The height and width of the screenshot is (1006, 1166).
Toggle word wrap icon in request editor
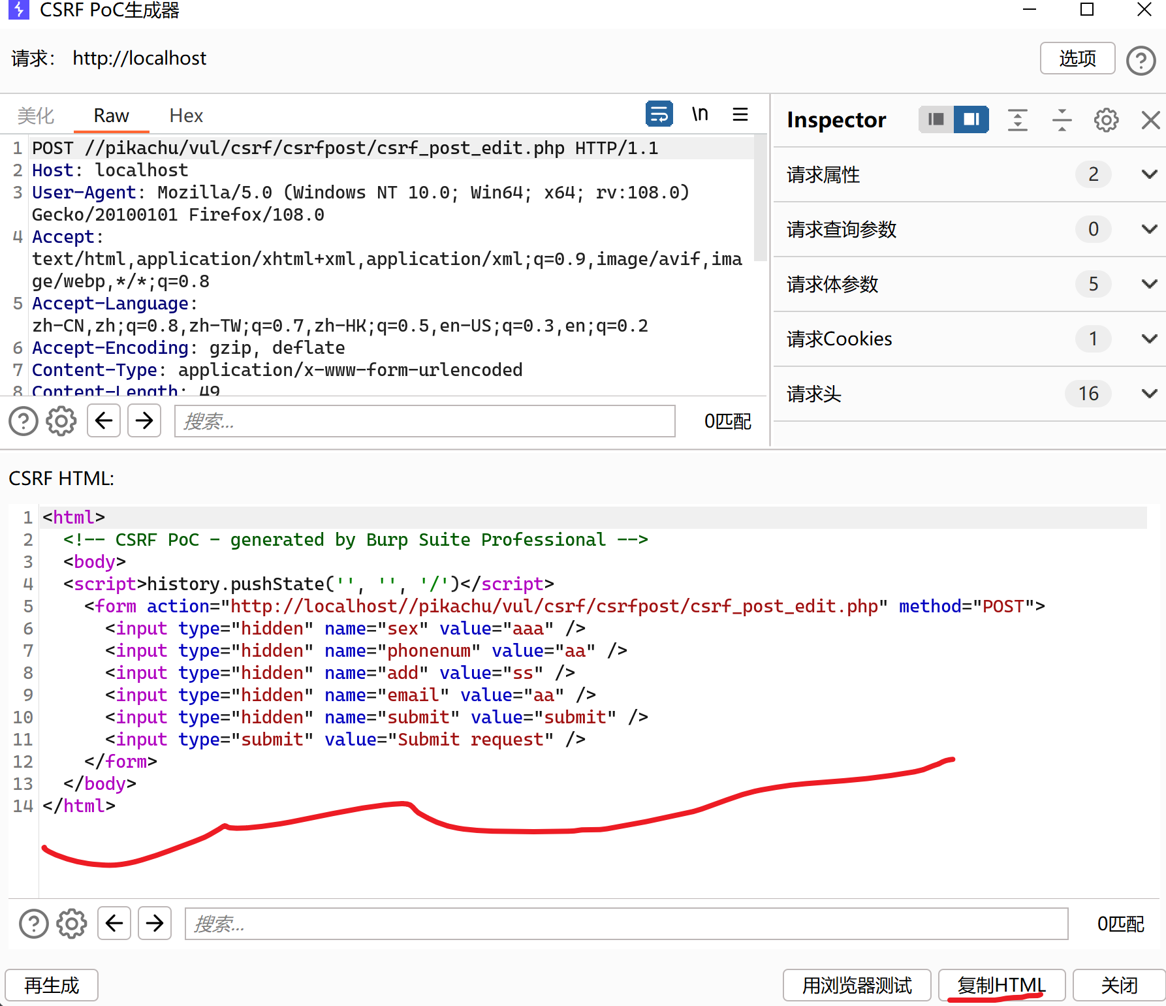[659, 114]
